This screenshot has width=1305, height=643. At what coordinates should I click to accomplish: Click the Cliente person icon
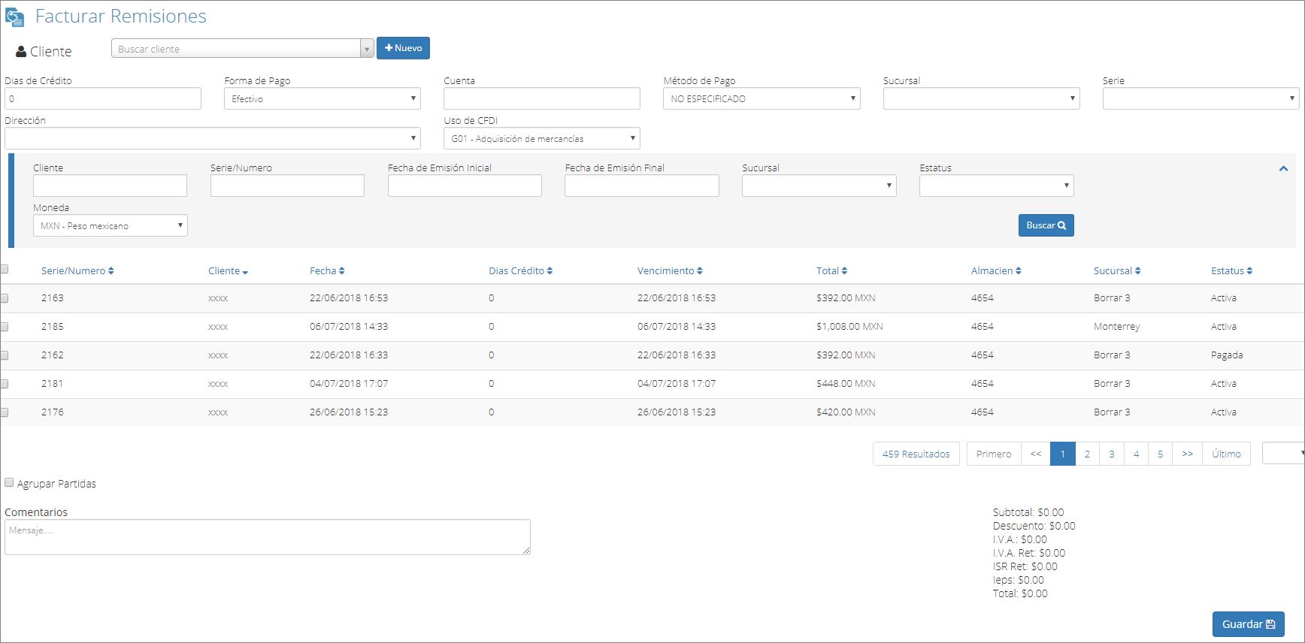point(21,52)
